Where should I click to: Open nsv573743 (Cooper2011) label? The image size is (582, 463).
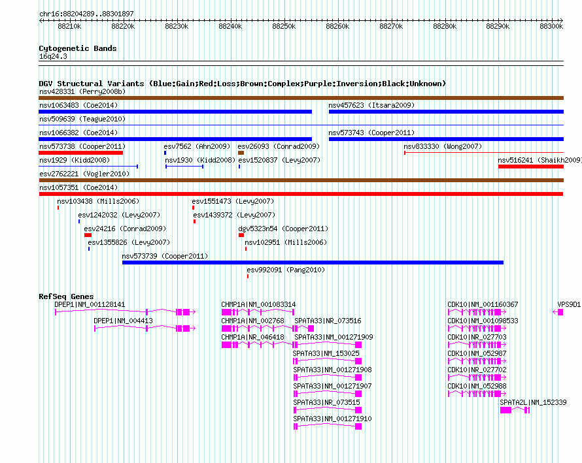coord(371,133)
